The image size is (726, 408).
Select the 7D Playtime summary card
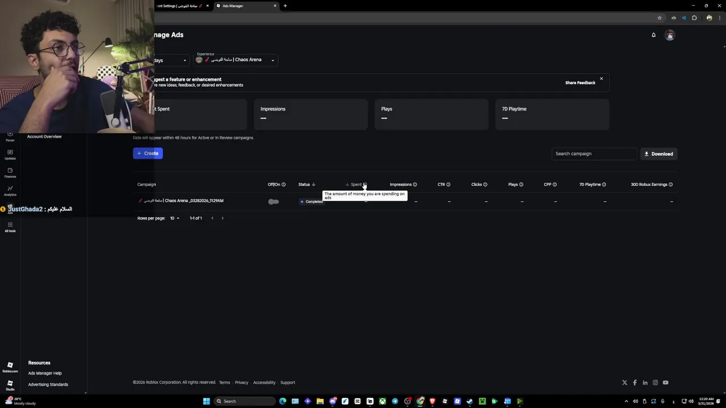click(552, 114)
